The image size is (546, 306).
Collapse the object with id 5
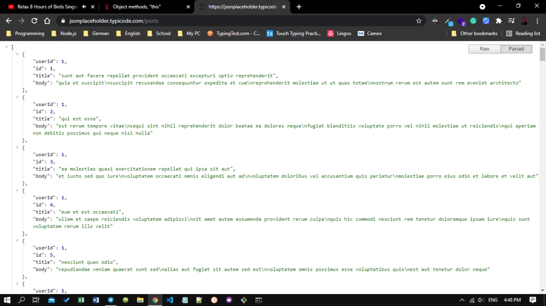17,241
